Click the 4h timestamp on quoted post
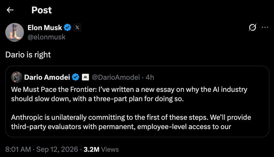 click(150, 77)
